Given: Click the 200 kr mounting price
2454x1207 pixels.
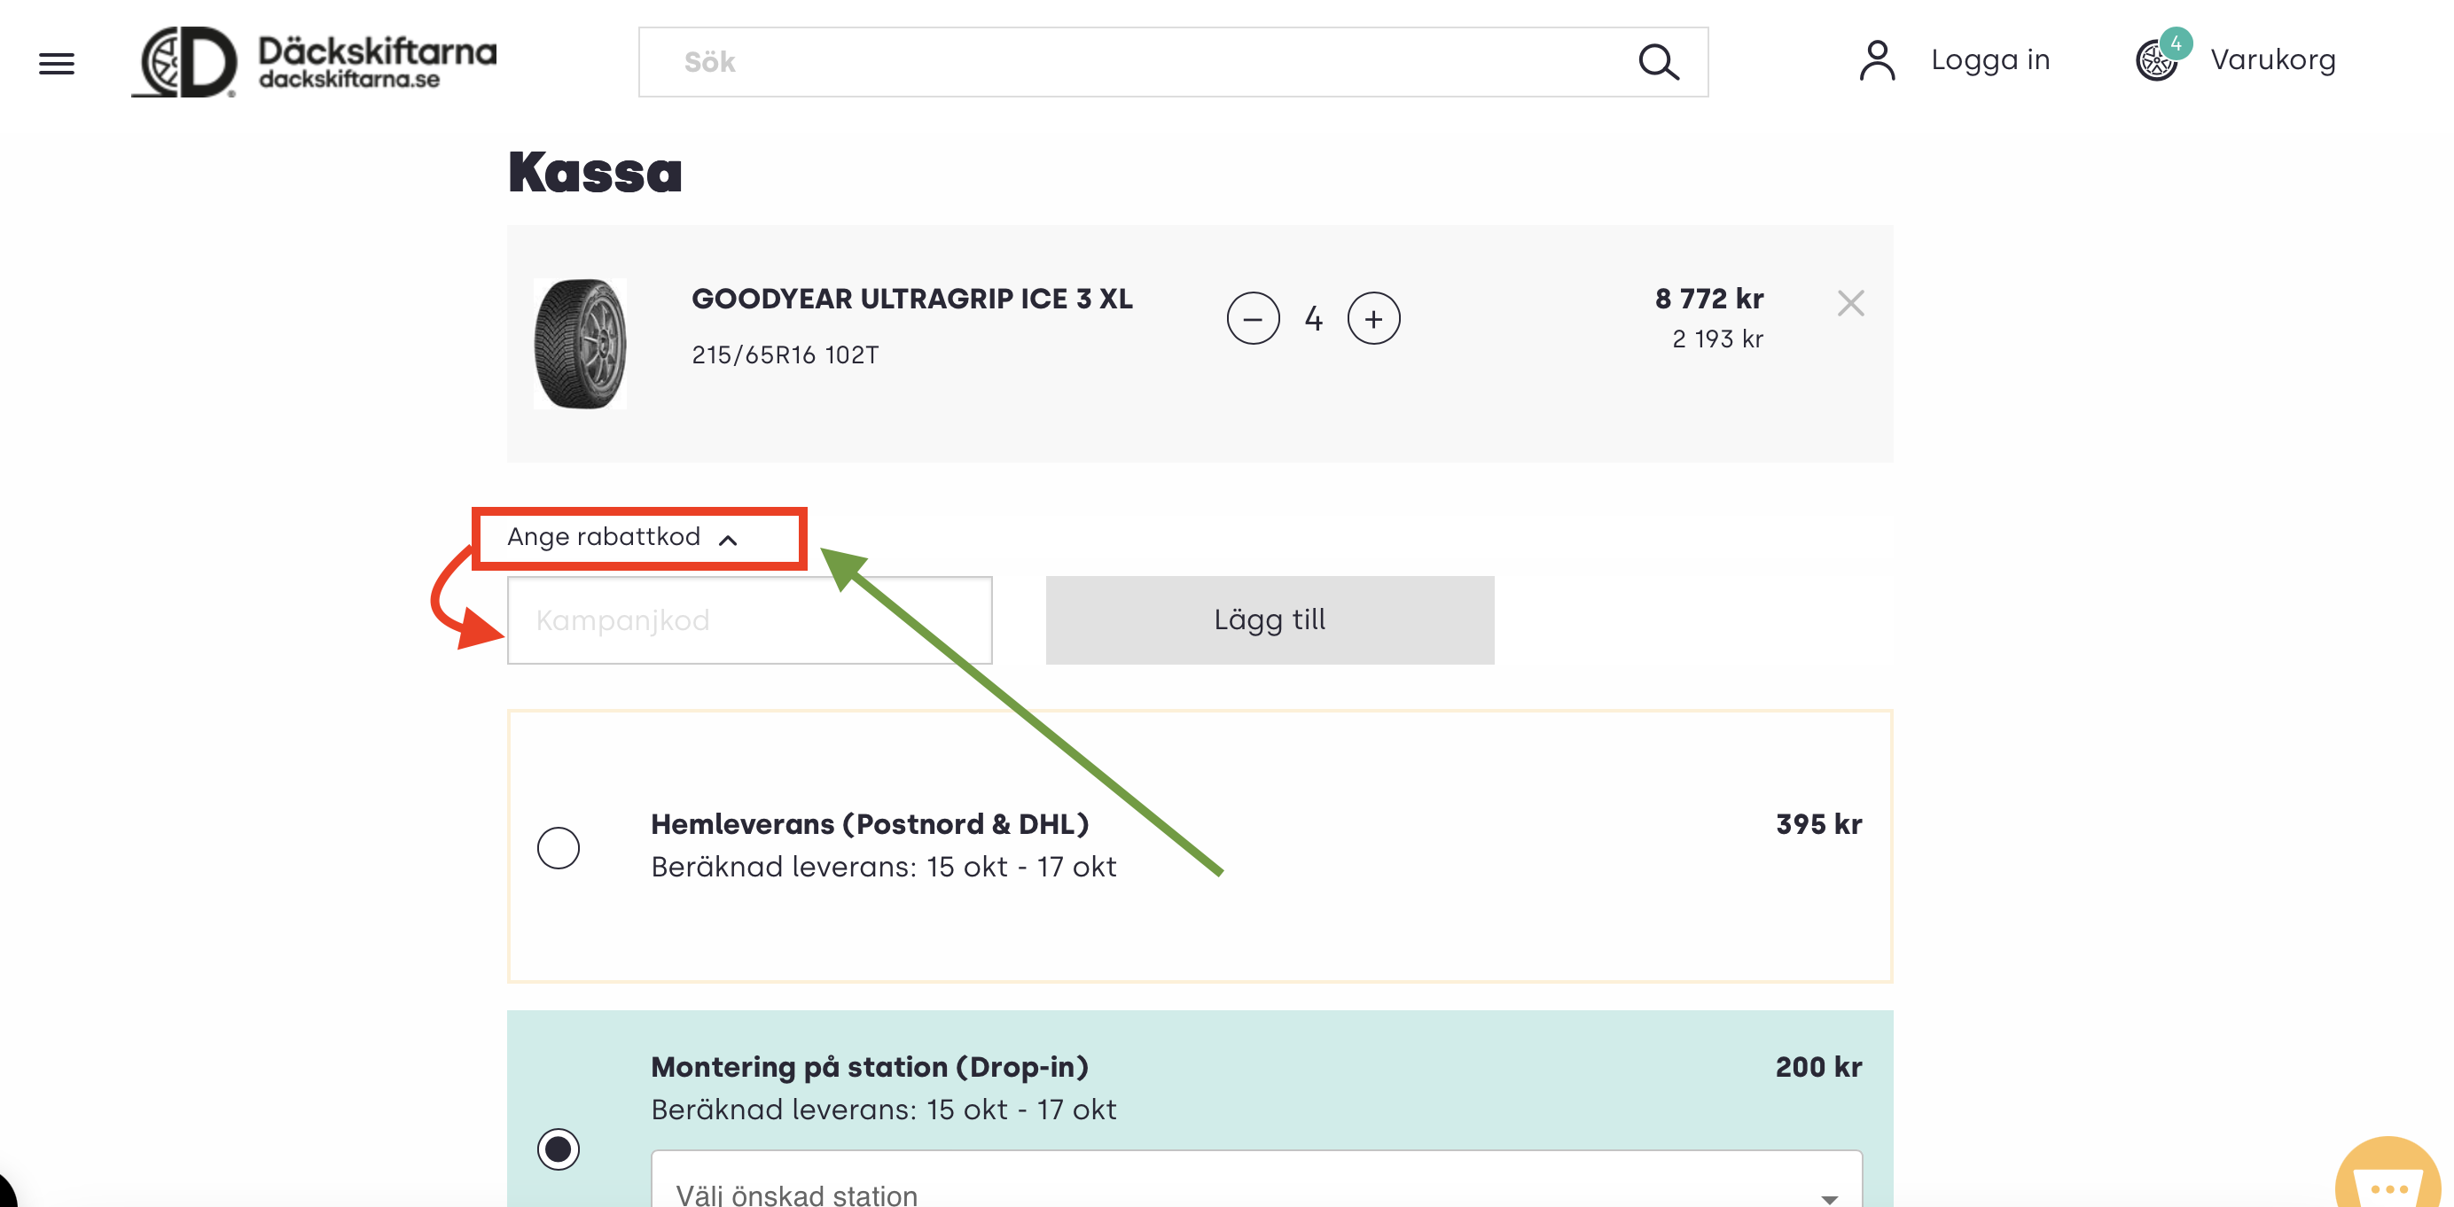Looking at the screenshot, I should pyautogui.click(x=1817, y=1067).
